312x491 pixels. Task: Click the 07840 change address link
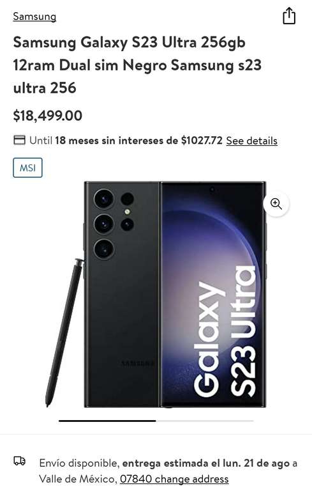coord(174,479)
